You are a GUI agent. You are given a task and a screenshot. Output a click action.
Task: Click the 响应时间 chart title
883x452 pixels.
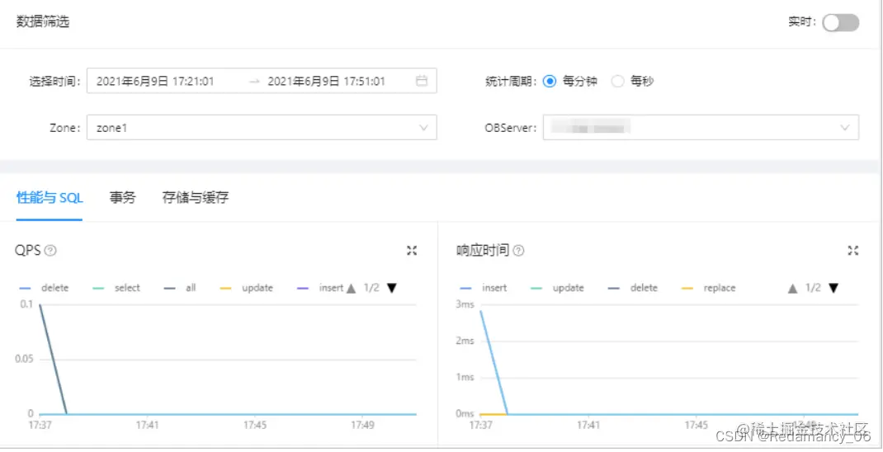coord(483,251)
